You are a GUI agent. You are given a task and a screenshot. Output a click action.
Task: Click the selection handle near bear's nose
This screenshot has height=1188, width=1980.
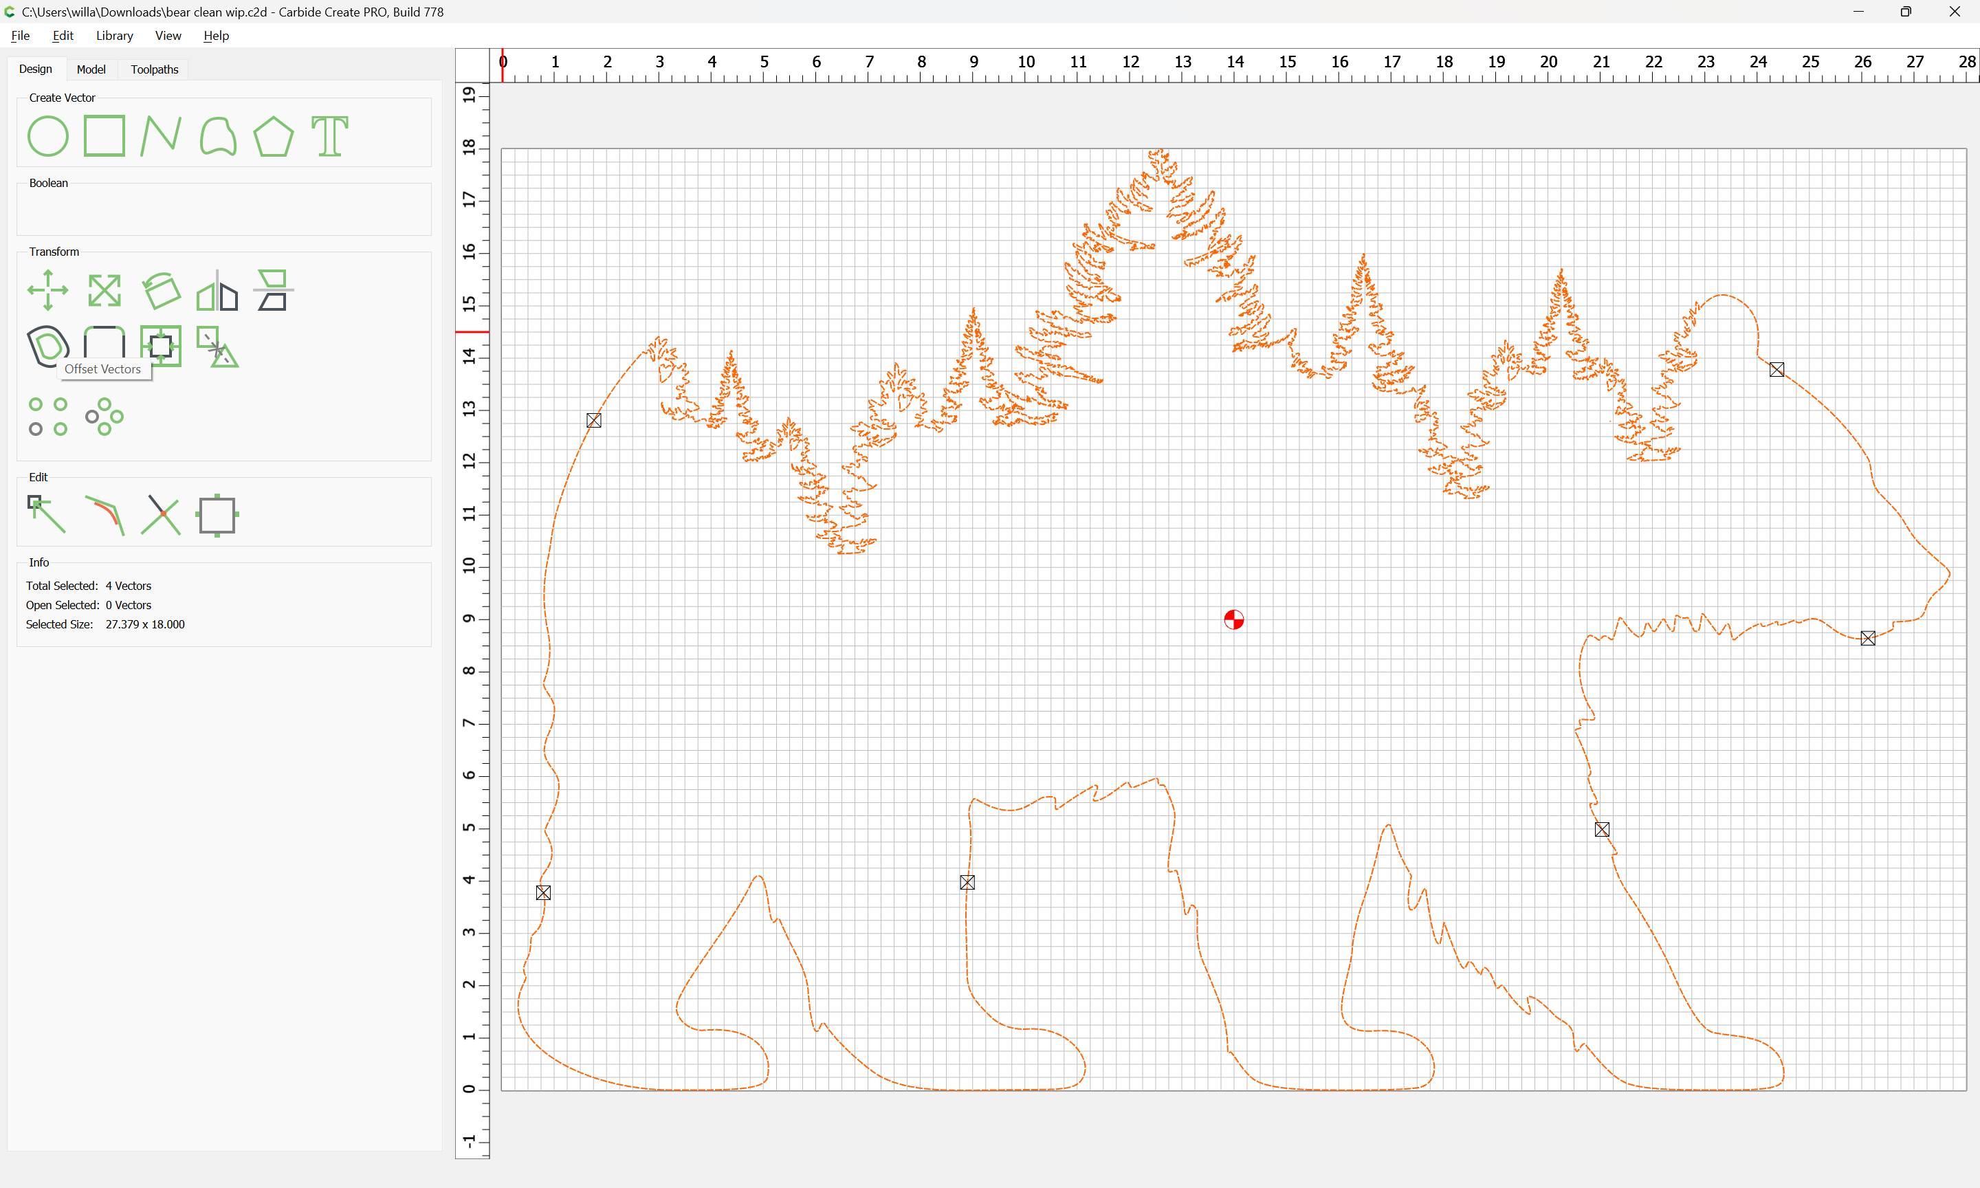[x=1868, y=638]
